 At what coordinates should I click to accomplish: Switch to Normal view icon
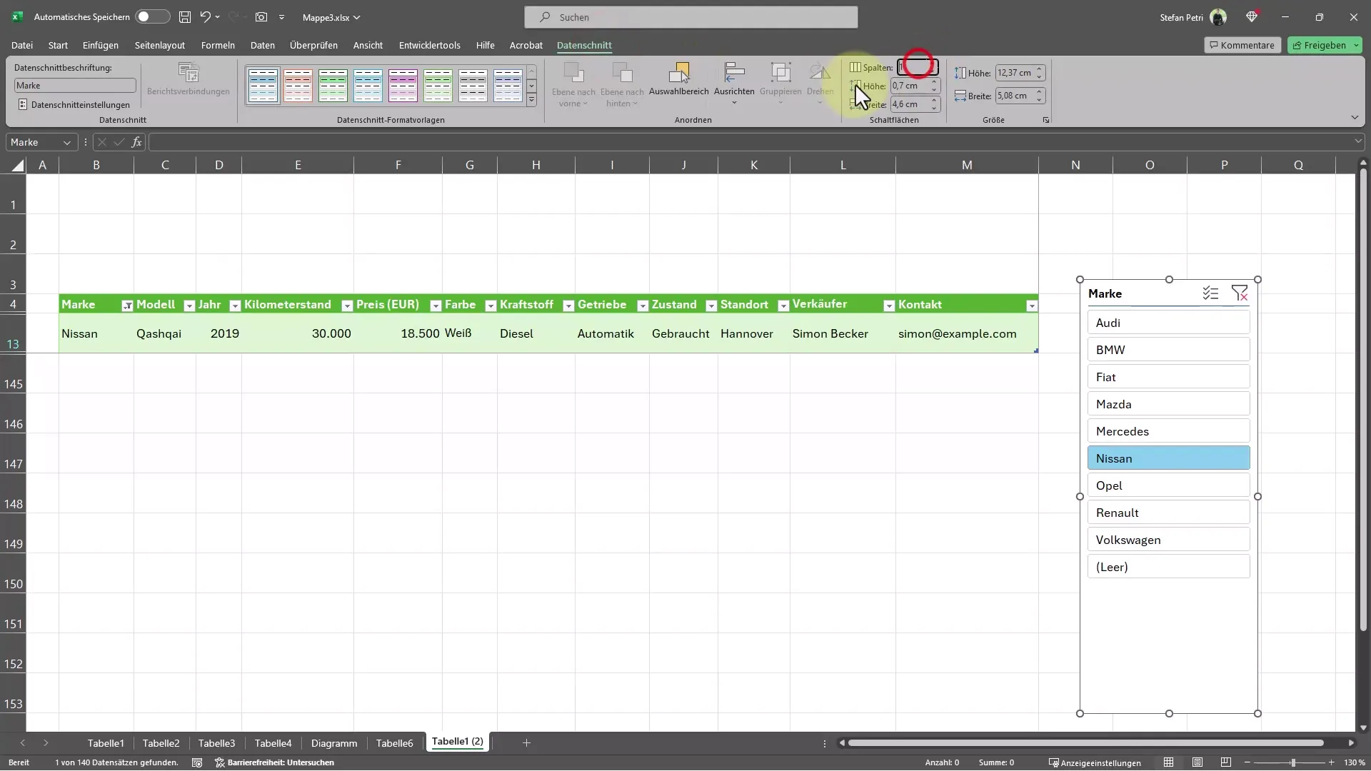(x=1168, y=762)
